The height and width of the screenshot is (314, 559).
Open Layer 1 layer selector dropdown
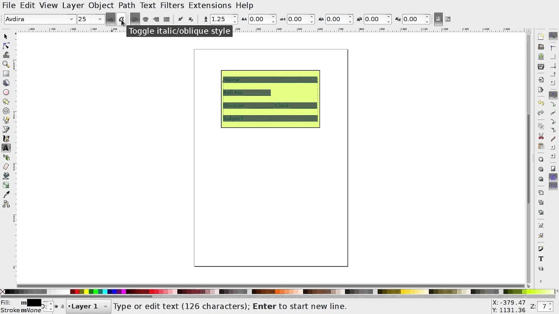click(x=88, y=307)
